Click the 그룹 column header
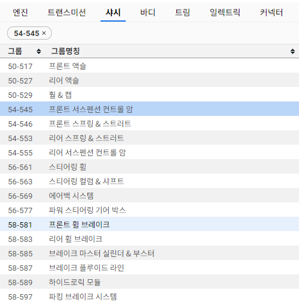The image size is (299, 305). tap(14, 51)
